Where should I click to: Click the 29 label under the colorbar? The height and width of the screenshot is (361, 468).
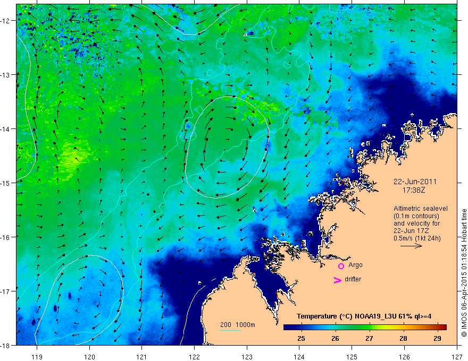(x=437, y=338)
